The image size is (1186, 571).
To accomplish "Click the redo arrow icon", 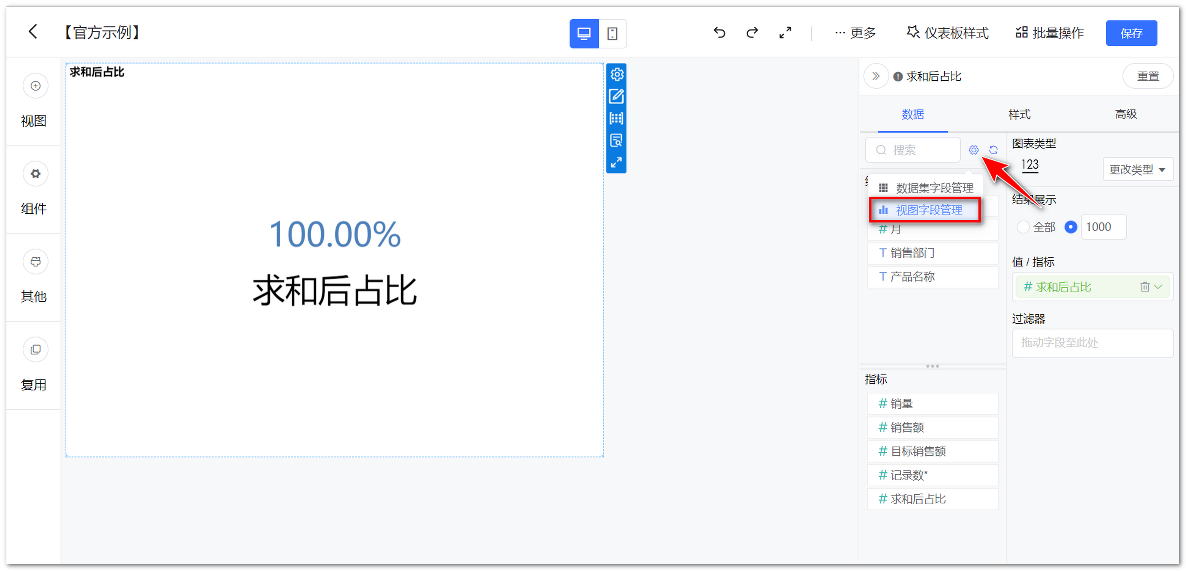I will coord(752,33).
